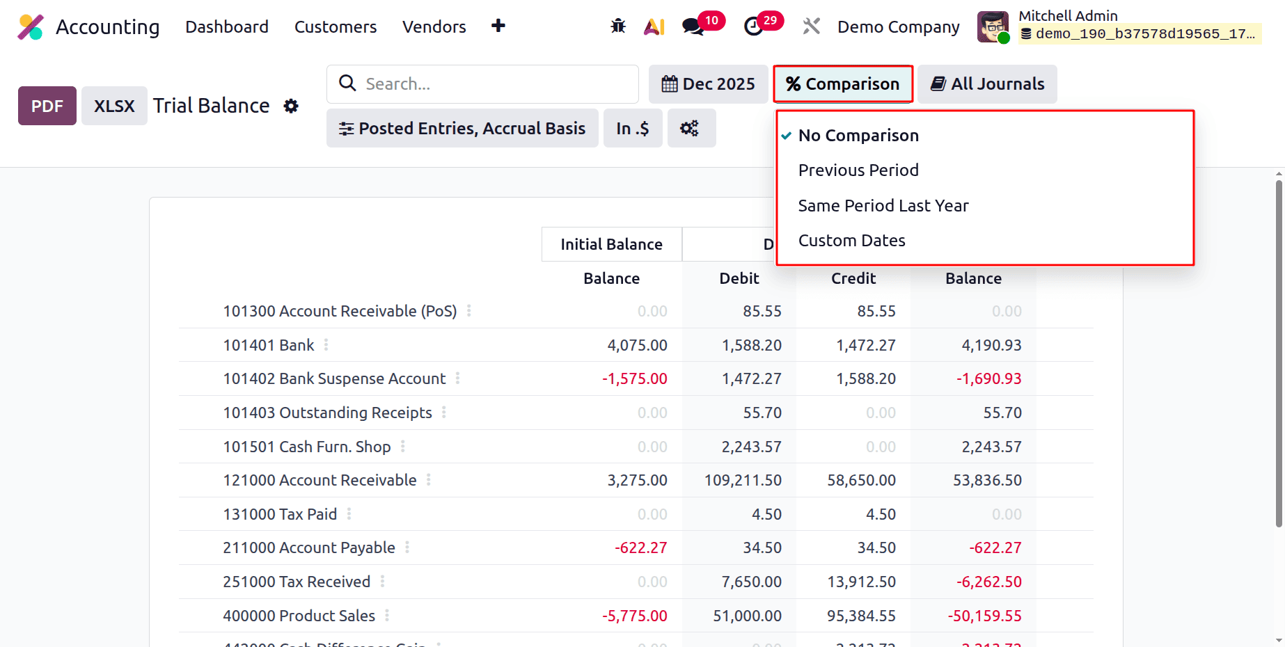Viewport: 1285px width, 647px height.
Task: Click 101402 Bank Suspense Account name
Action: click(x=334, y=378)
